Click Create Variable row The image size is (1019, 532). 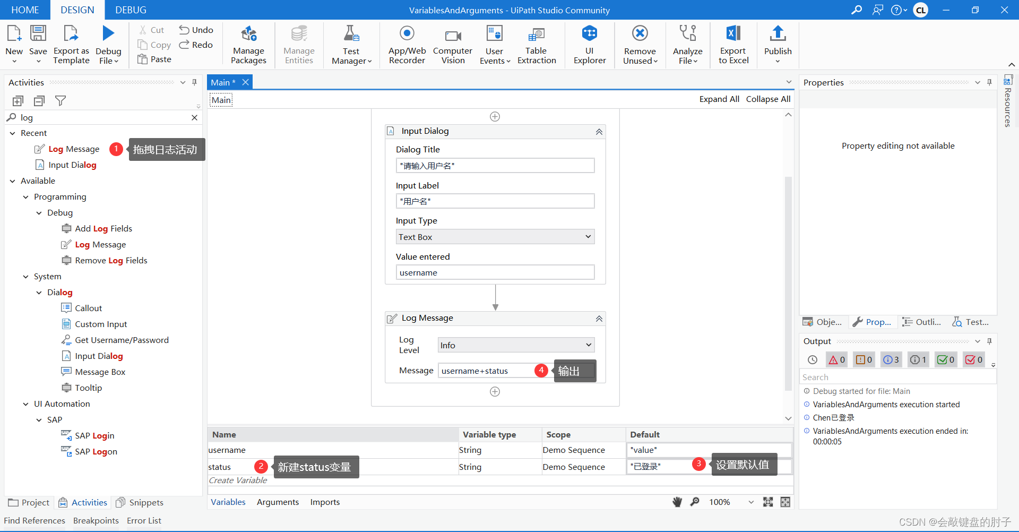(x=500, y=480)
